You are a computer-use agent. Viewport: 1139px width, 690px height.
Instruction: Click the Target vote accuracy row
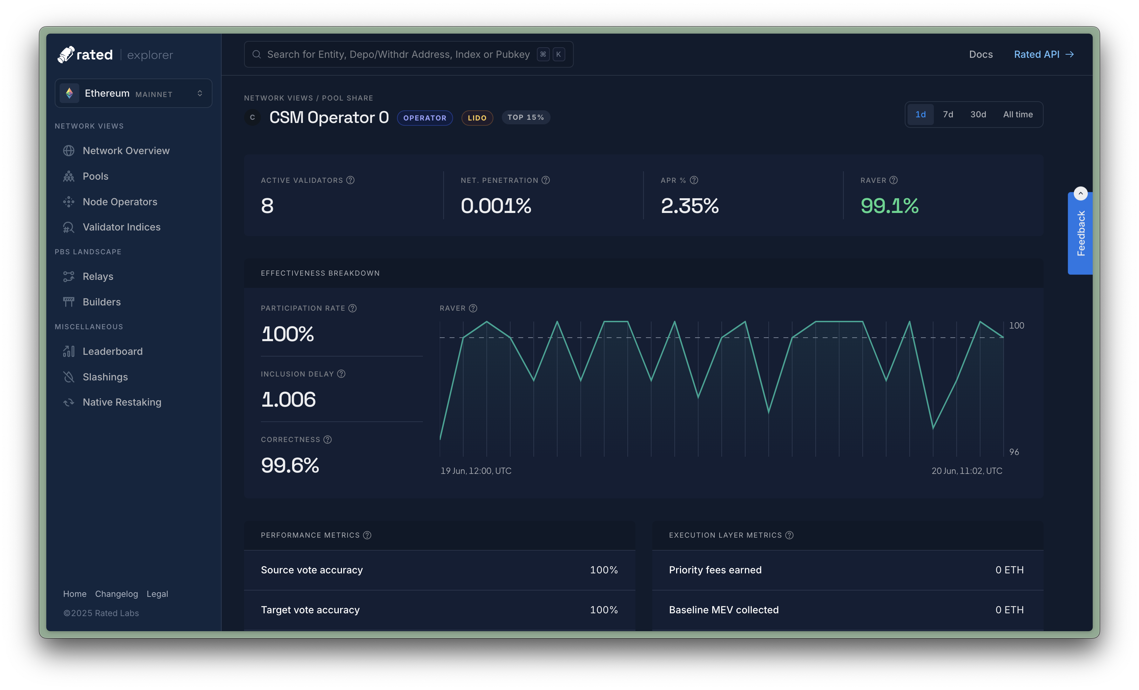pyautogui.click(x=440, y=610)
